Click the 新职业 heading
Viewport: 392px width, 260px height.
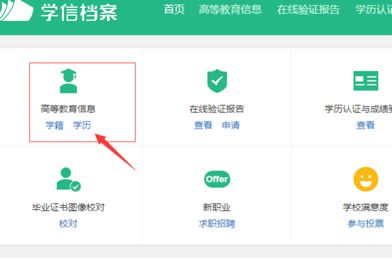tap(217, 207)
